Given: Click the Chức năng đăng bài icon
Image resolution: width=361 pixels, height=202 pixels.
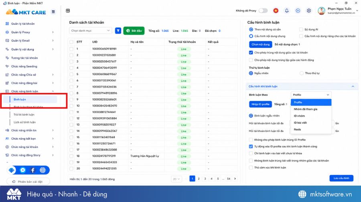Looking at the screenshot, I should coord(7,83).
